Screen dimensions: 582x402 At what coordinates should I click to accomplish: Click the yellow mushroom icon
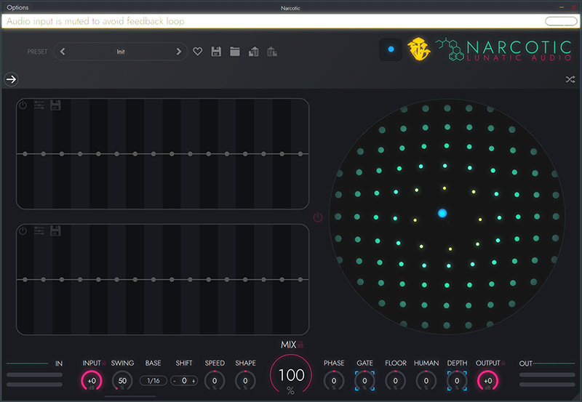pos(419,49)
